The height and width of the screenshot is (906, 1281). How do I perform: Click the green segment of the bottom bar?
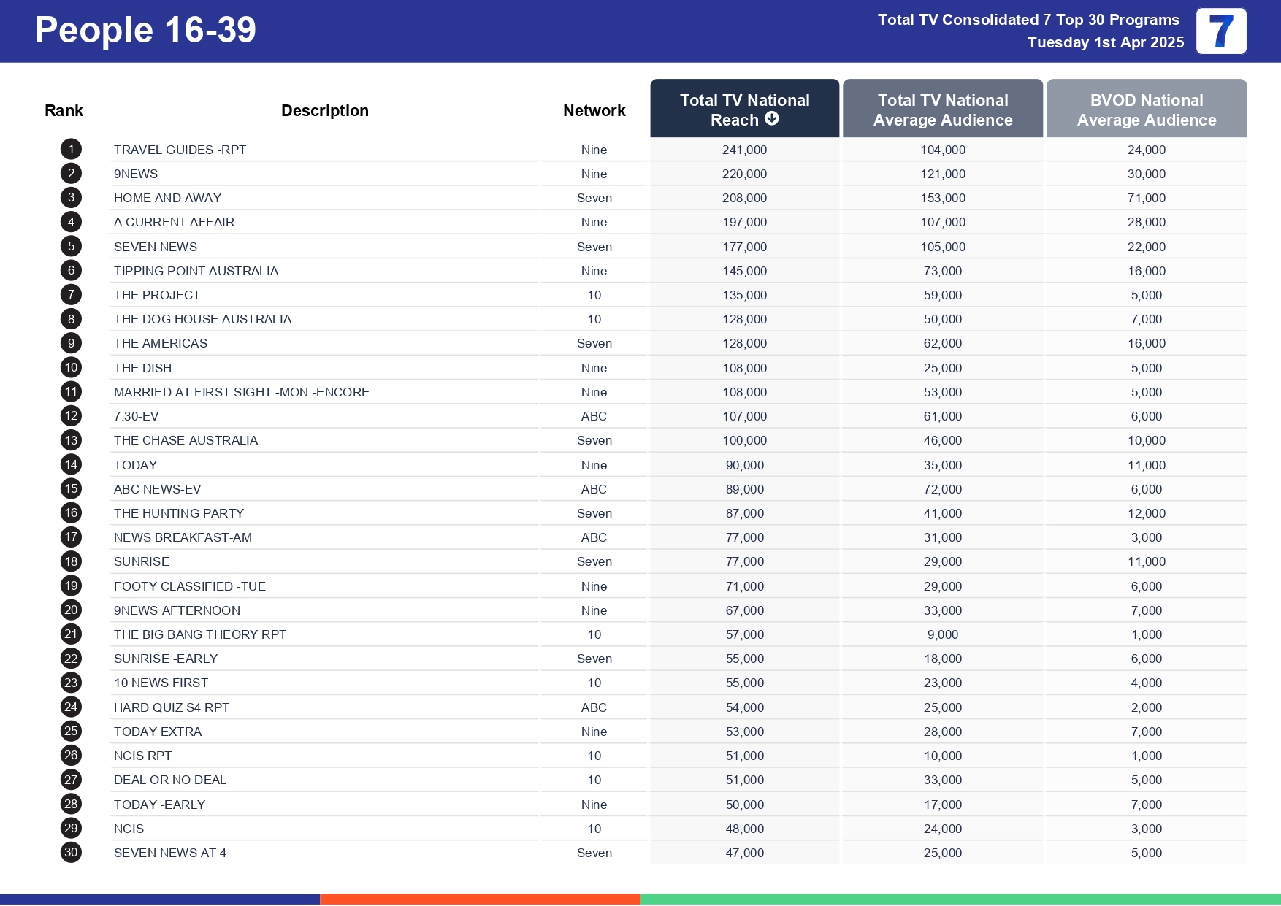(x=960, y=899)
